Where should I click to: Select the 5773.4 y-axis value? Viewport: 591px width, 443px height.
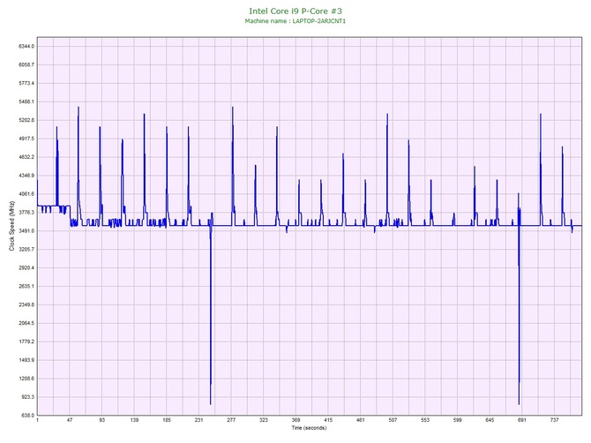(x=26, y=83)
